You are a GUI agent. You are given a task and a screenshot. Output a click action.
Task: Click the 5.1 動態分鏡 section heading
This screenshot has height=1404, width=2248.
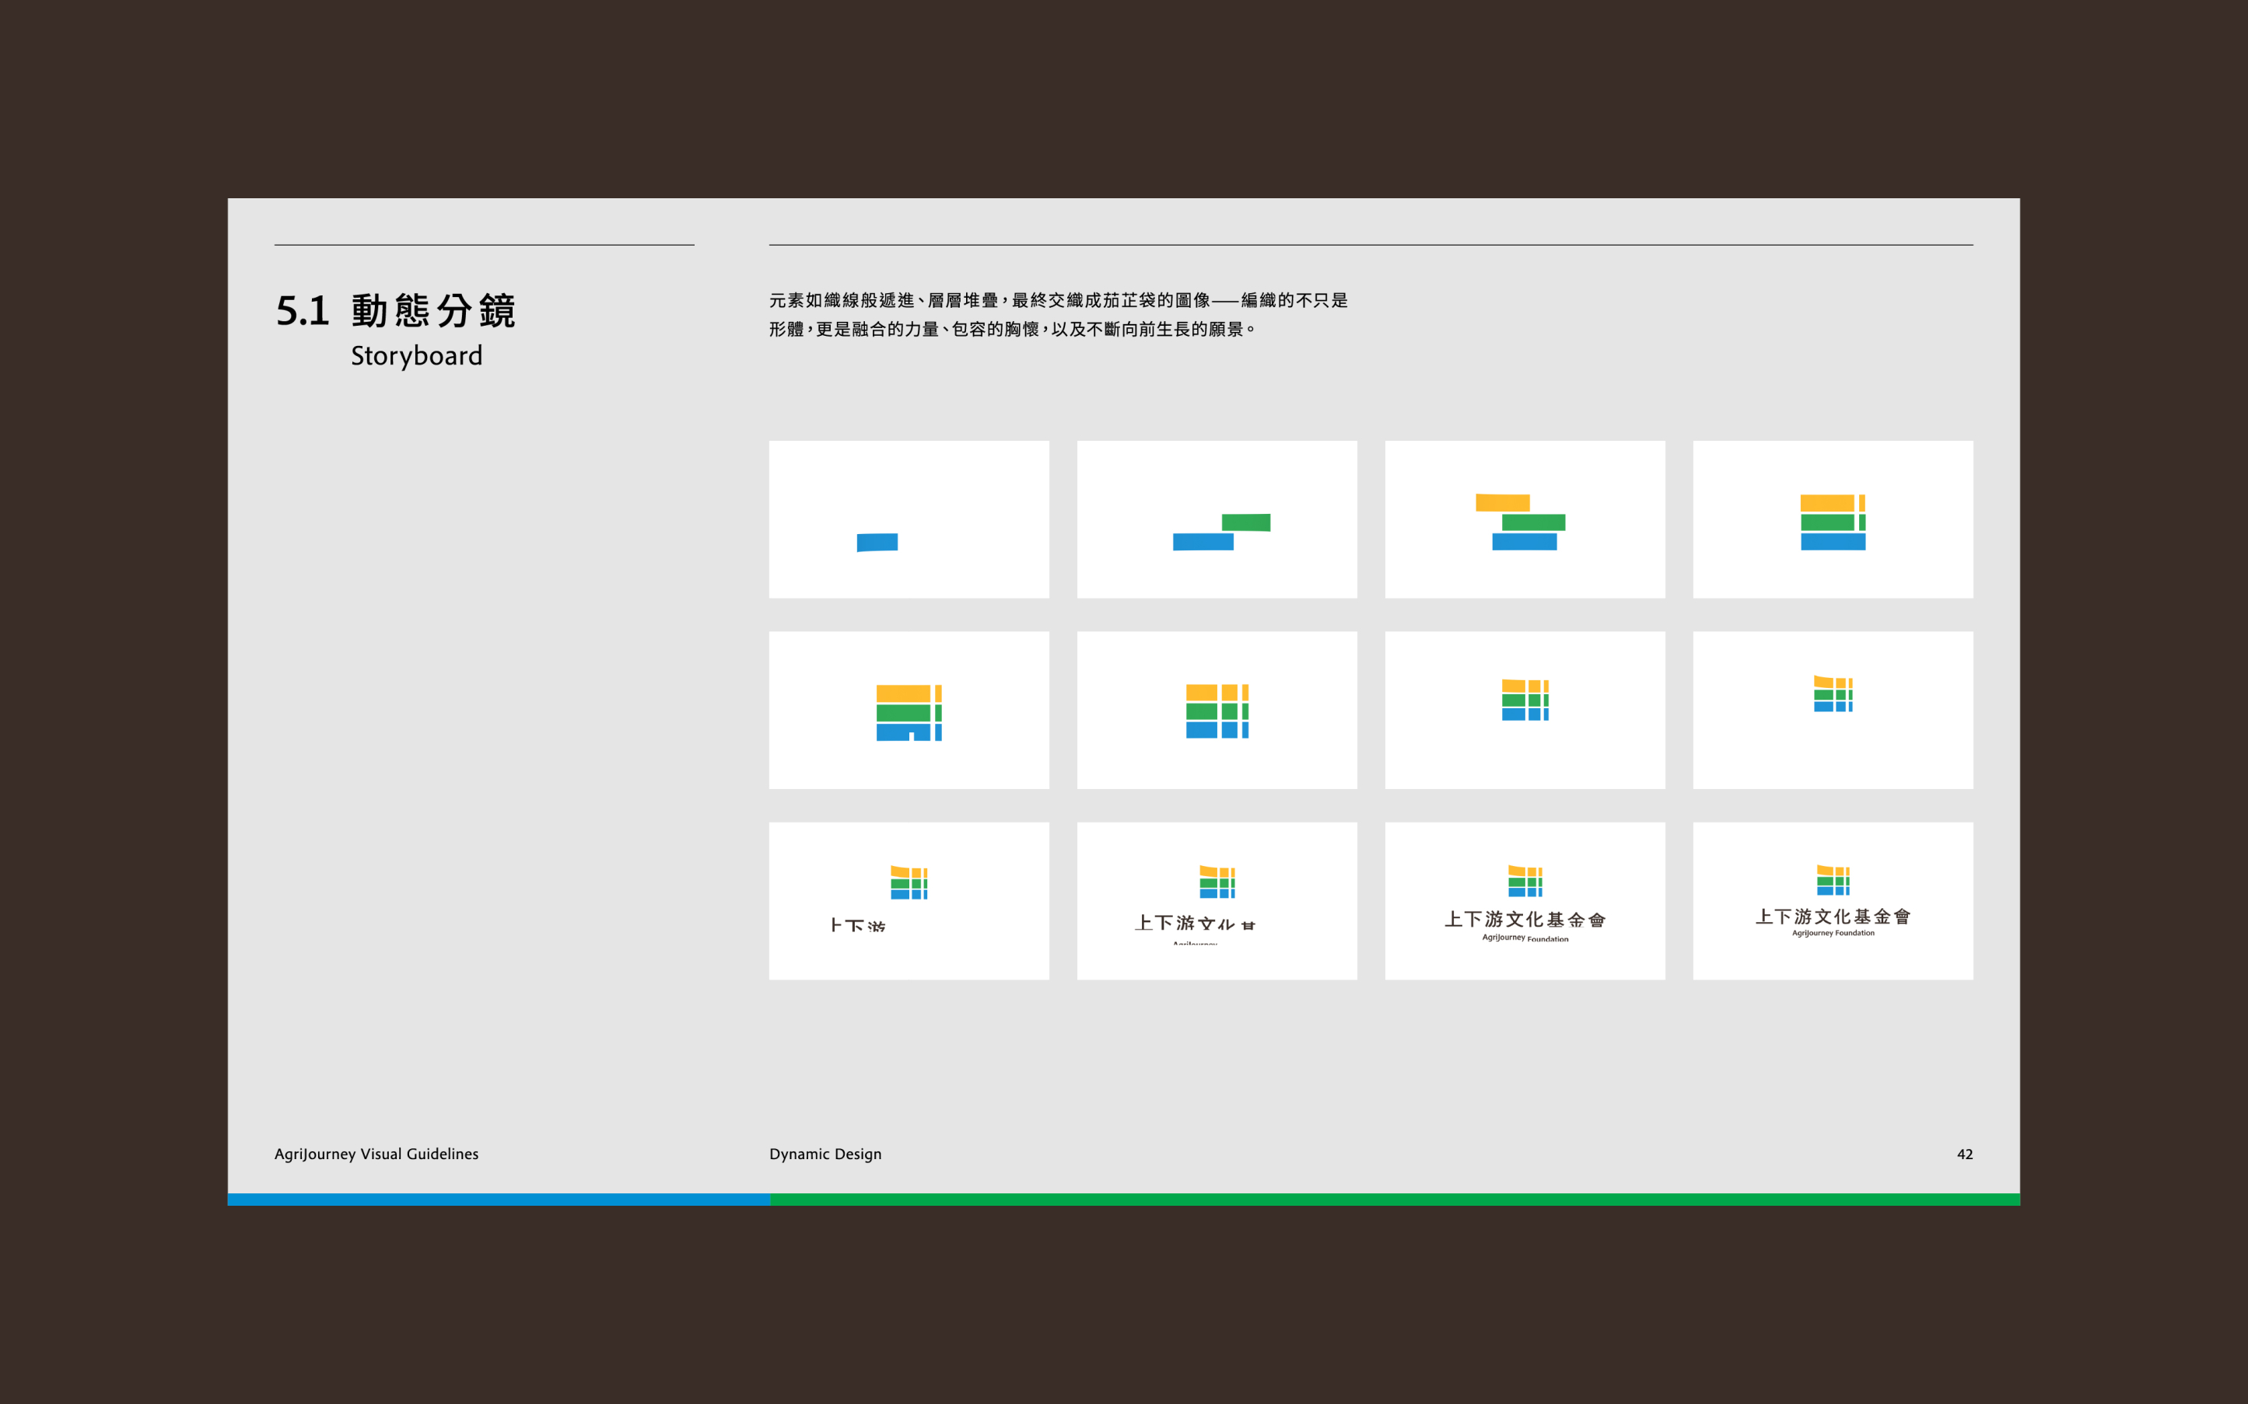point(396,311)
